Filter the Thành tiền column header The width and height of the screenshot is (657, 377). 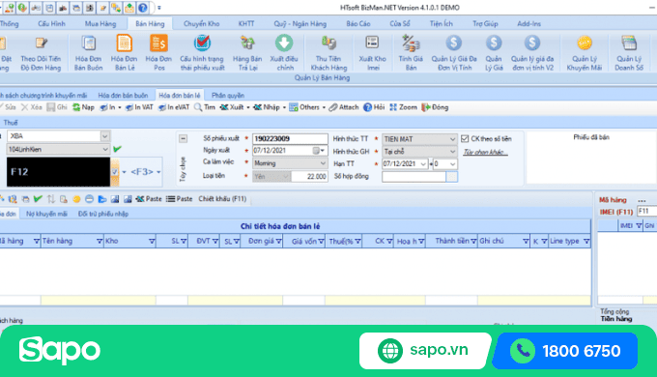pos(473,241)
